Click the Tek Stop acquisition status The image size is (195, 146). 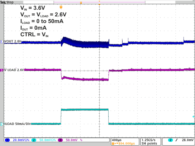7,2
